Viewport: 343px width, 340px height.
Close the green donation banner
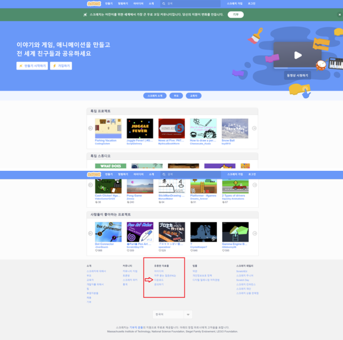click(340, 15)
